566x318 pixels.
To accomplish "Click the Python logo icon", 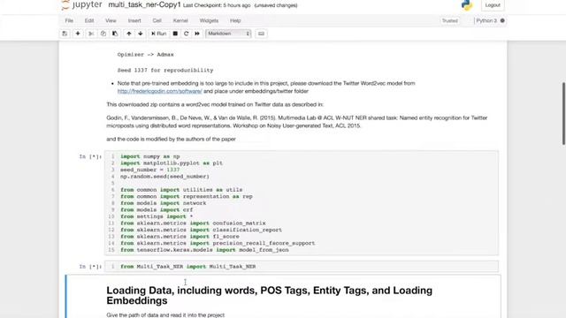I will pyautogui.click(x=467, y=5).
